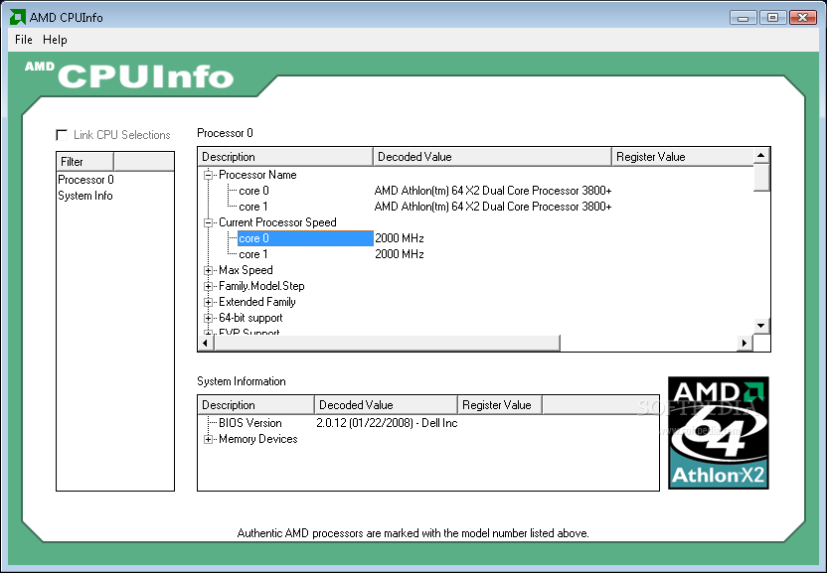This screenshot has width=827, height=573.
Task: Select core 1 under Current Processor Speed
Action: coord(253,254)
